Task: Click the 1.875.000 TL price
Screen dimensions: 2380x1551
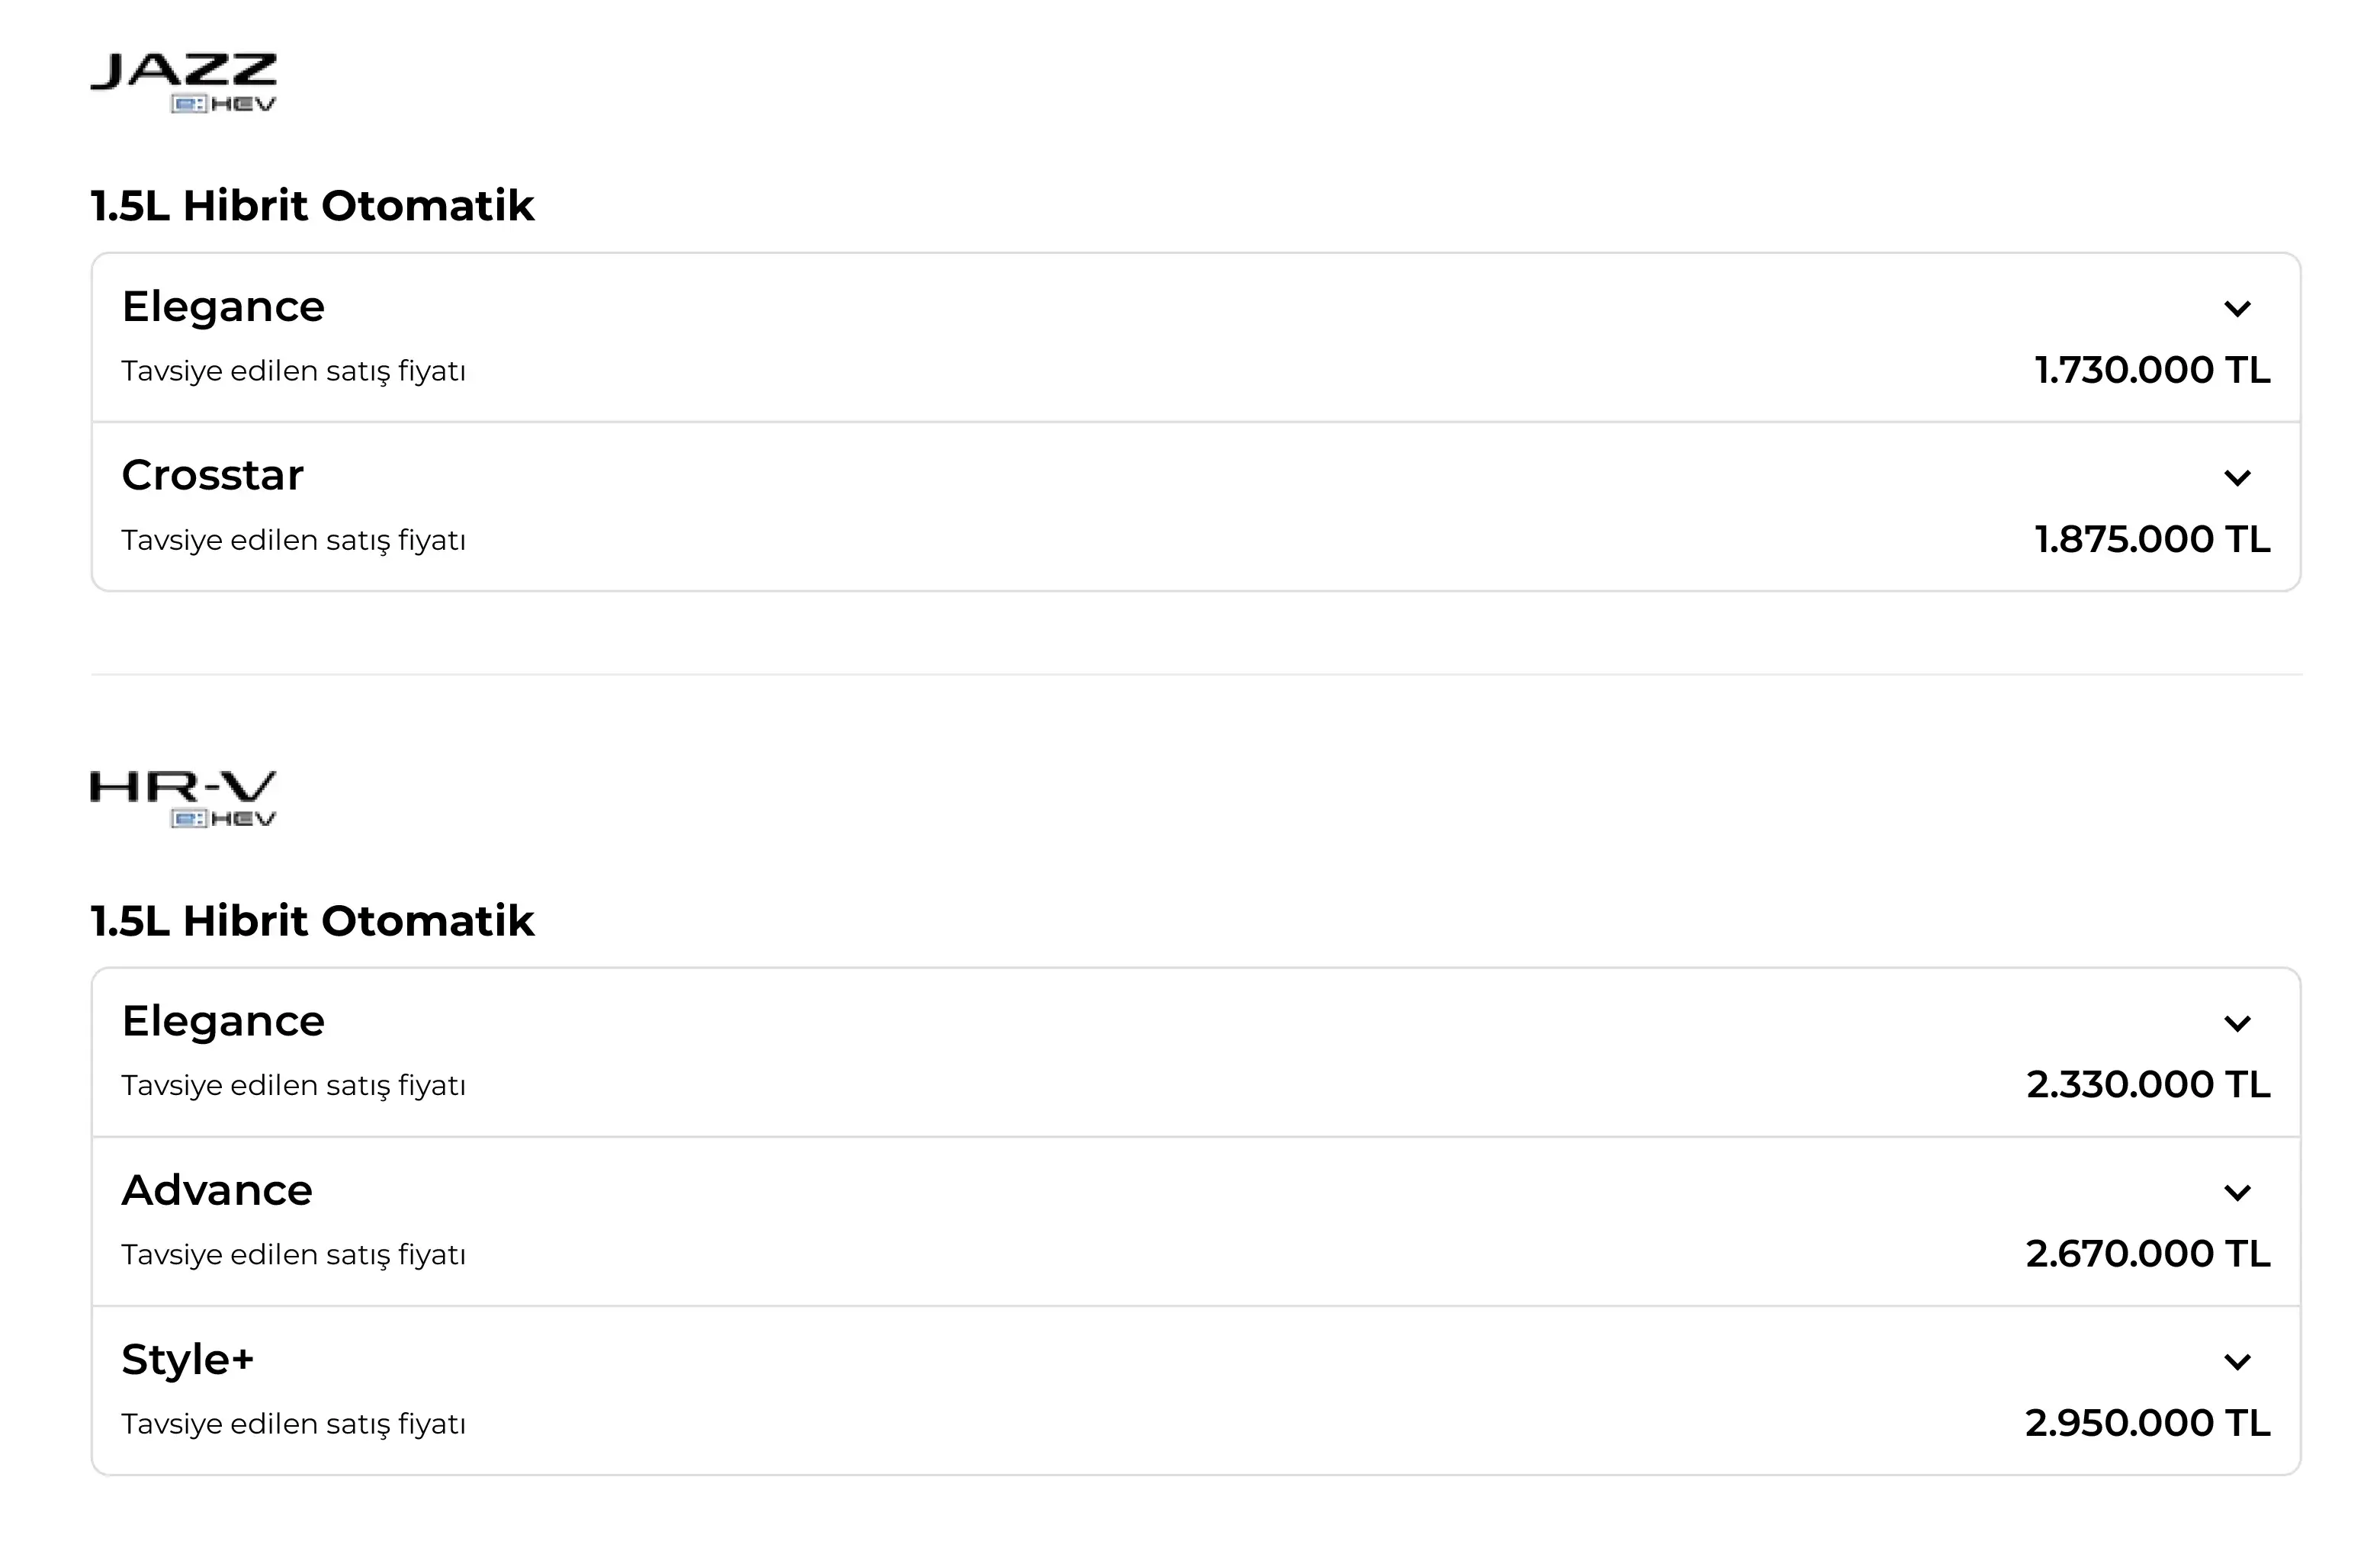Action: (x=2152, y=539)
